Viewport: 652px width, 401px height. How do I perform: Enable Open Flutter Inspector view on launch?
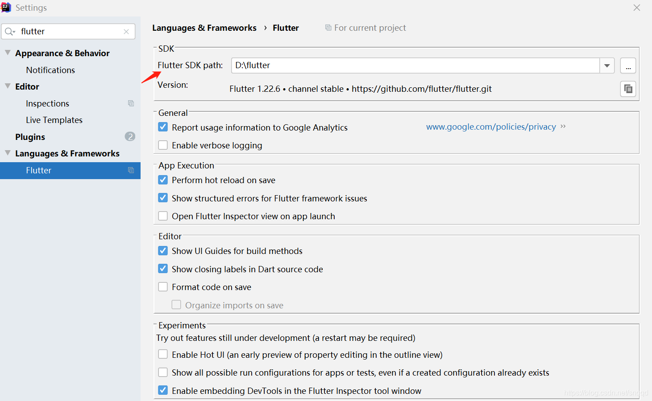[x=163, y=216]
